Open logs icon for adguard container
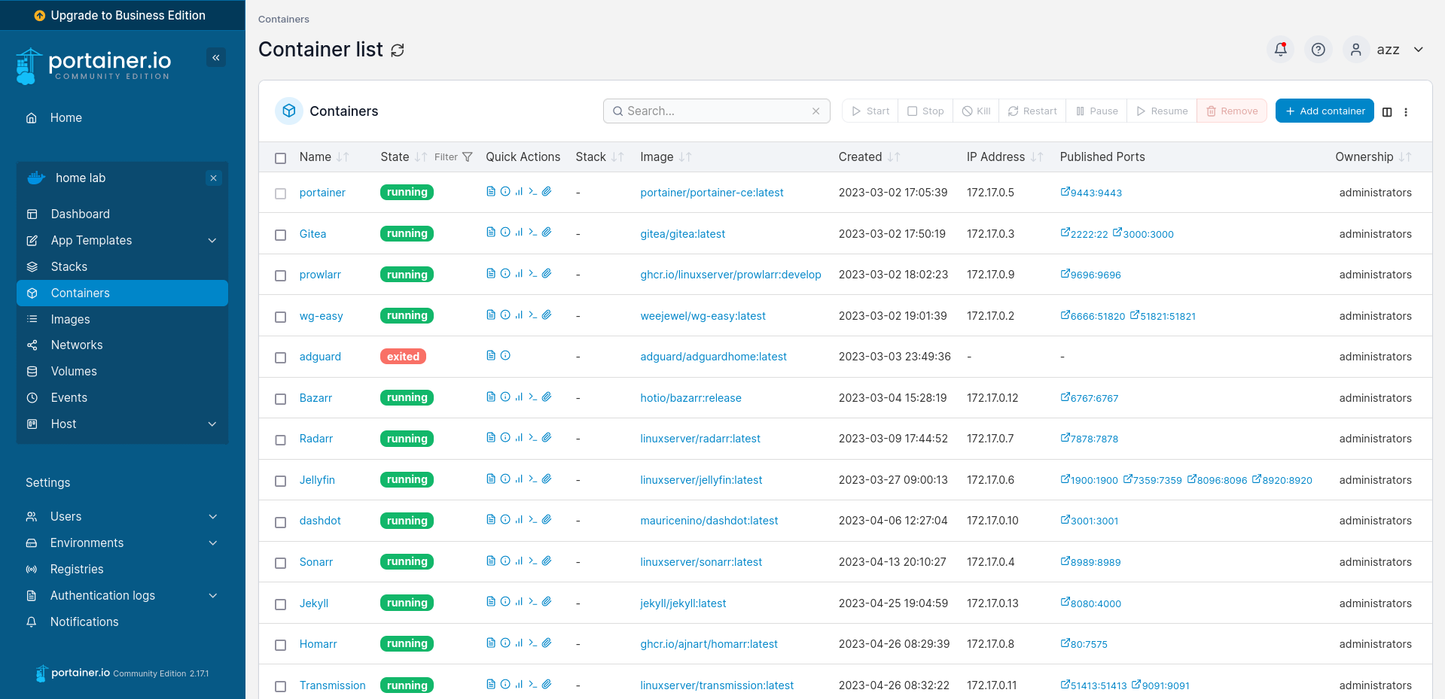1445x699 pixels. 491,355
